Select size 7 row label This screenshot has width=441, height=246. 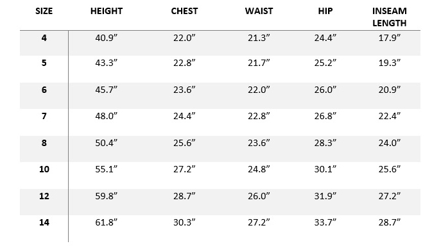[44, 116]
